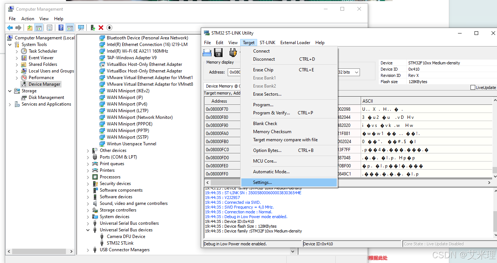The image size is (497, 263).
Task: Click Disconnect in the Target menu
Action: (x=289, y=59)
